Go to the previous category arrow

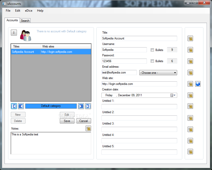pos(21,106)
